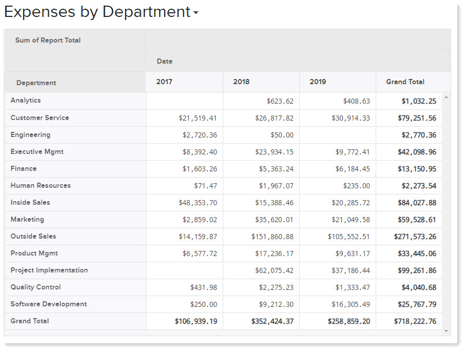Screen dimensions: 465x351
Task: Click the Date field header
Action: 165,61
